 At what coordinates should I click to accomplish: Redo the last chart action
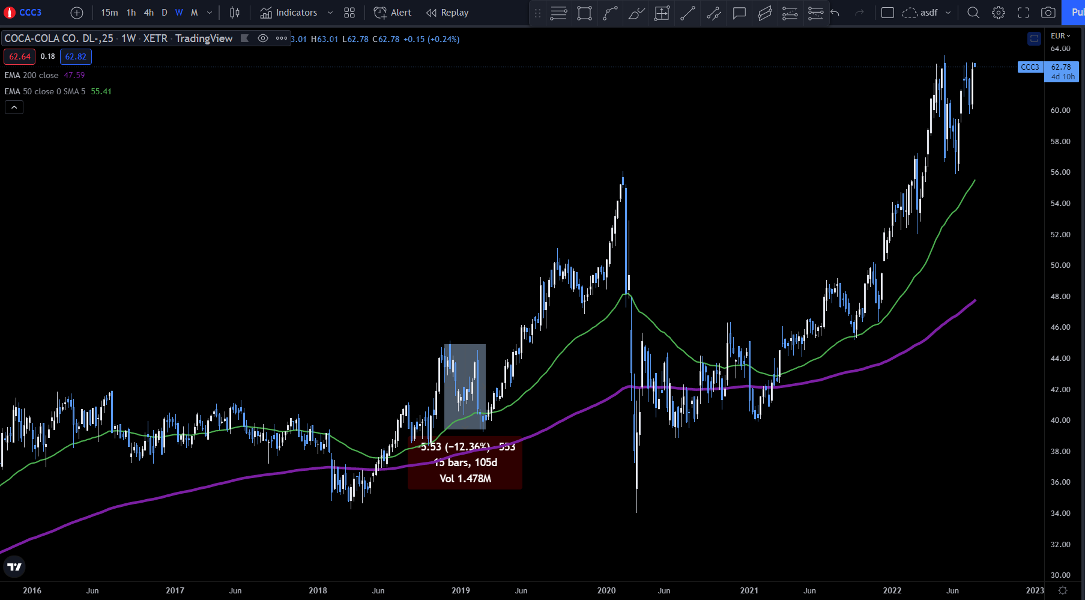pos(859,13)
